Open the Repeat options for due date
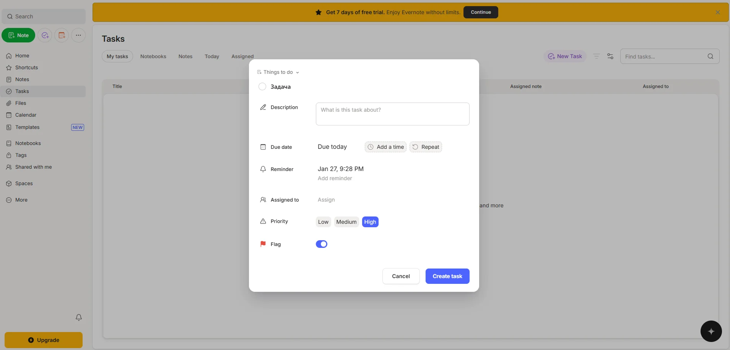Image resolution: width=730 pixels, height=350 pixels. click(x=426, y=147)
